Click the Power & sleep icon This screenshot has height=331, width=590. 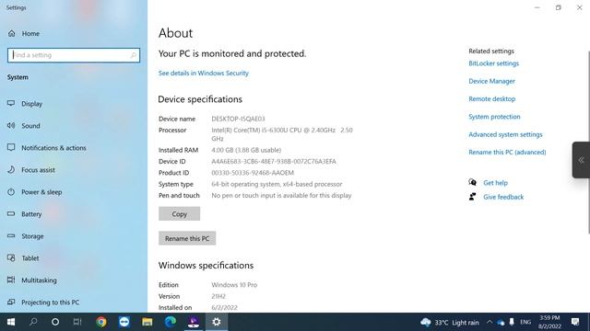(11, 192)
